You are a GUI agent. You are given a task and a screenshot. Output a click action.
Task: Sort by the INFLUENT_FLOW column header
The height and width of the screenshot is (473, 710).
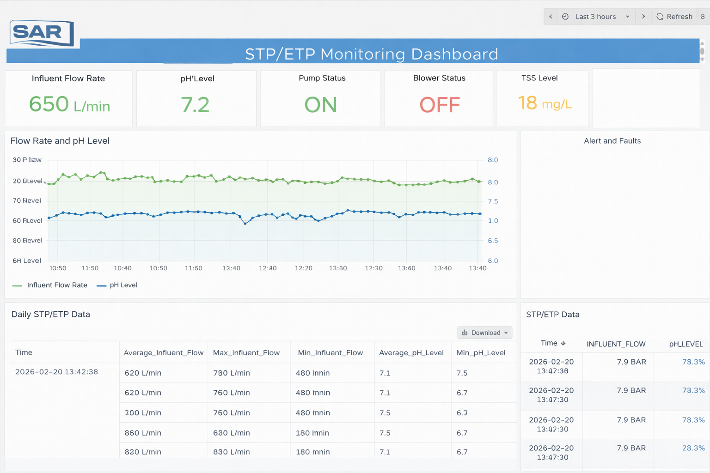(616, 344)
